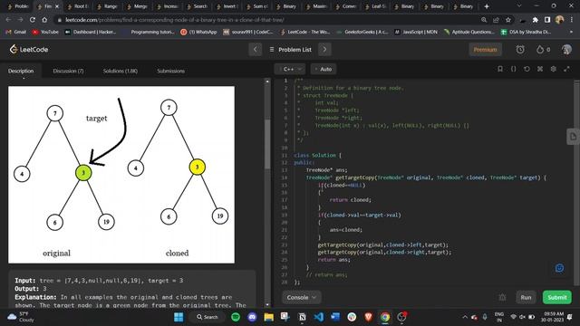
Task: Open Aptitude Questions bookmark
Action: point(469,33)
